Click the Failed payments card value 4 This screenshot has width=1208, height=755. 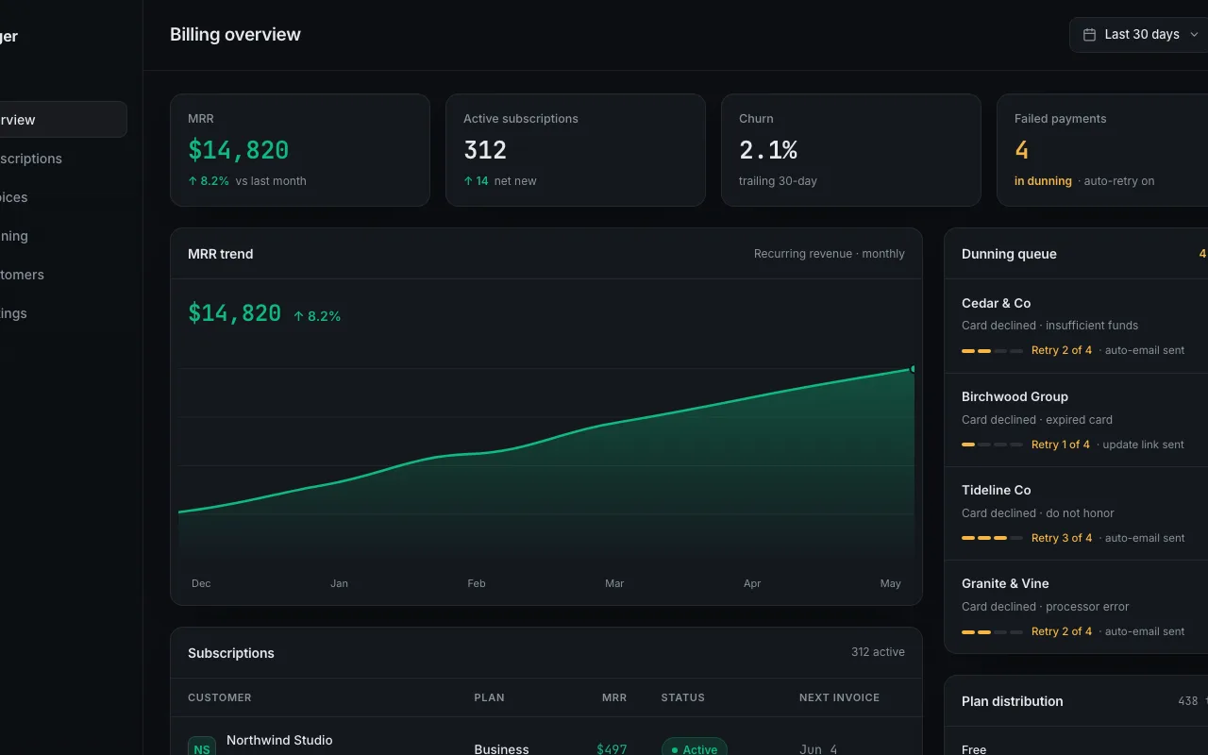point(1021,150)
